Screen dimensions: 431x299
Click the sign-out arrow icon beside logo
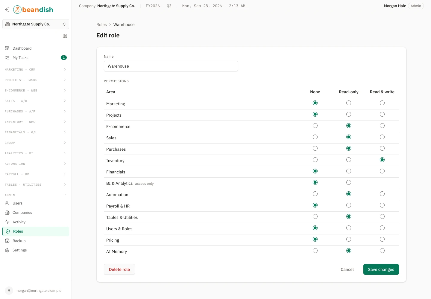7,10
